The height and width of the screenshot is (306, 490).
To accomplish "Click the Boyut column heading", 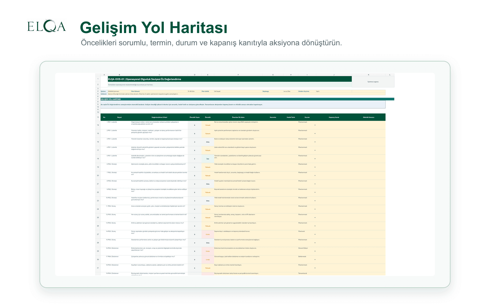I will (119, 117).
